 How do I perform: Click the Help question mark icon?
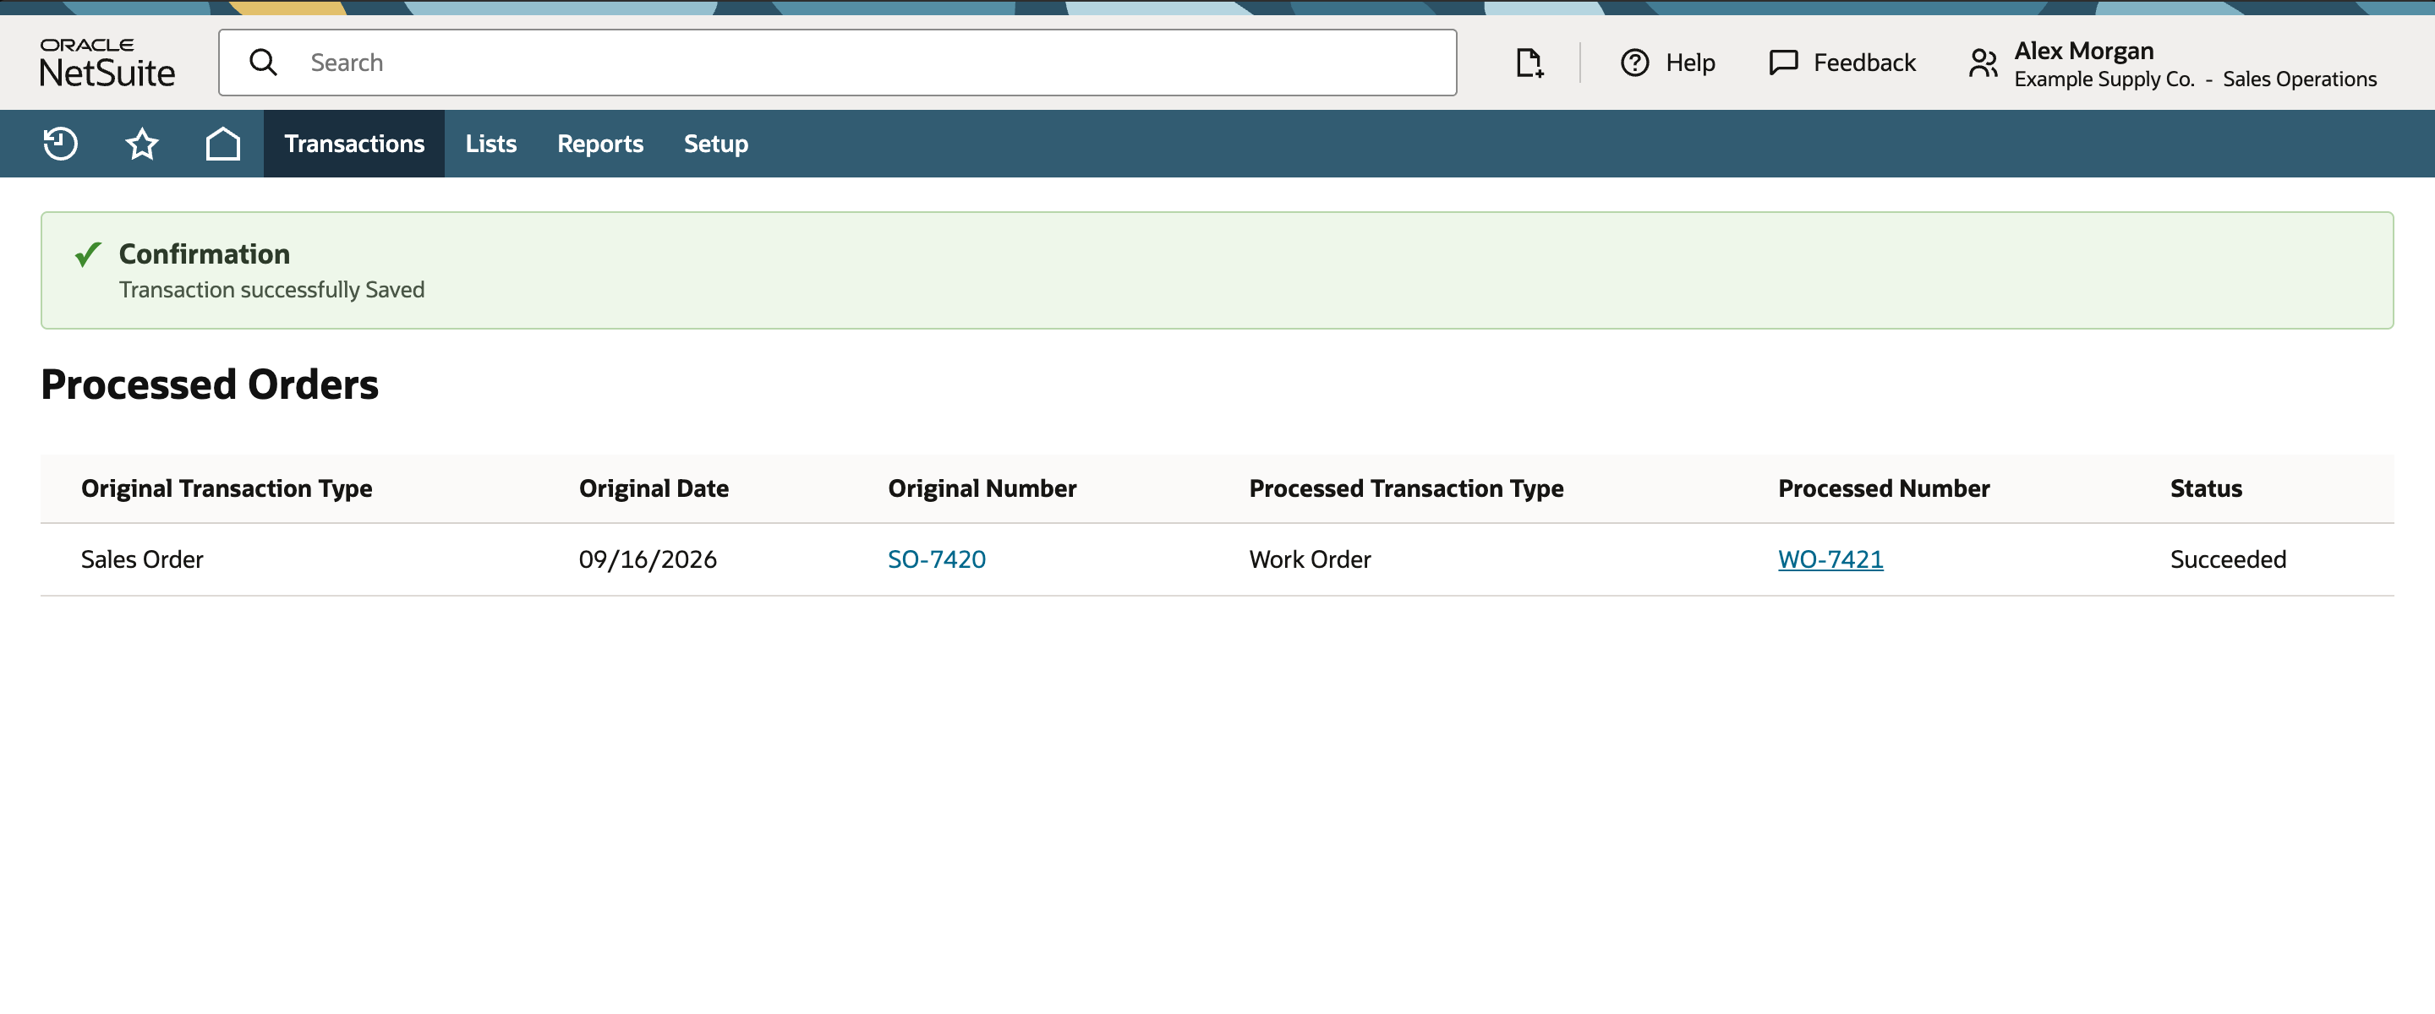pos(1634,63)
